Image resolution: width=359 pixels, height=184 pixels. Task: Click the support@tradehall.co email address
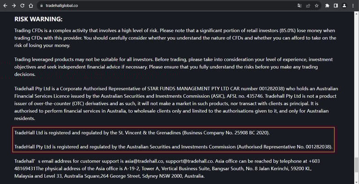point(189,161)
